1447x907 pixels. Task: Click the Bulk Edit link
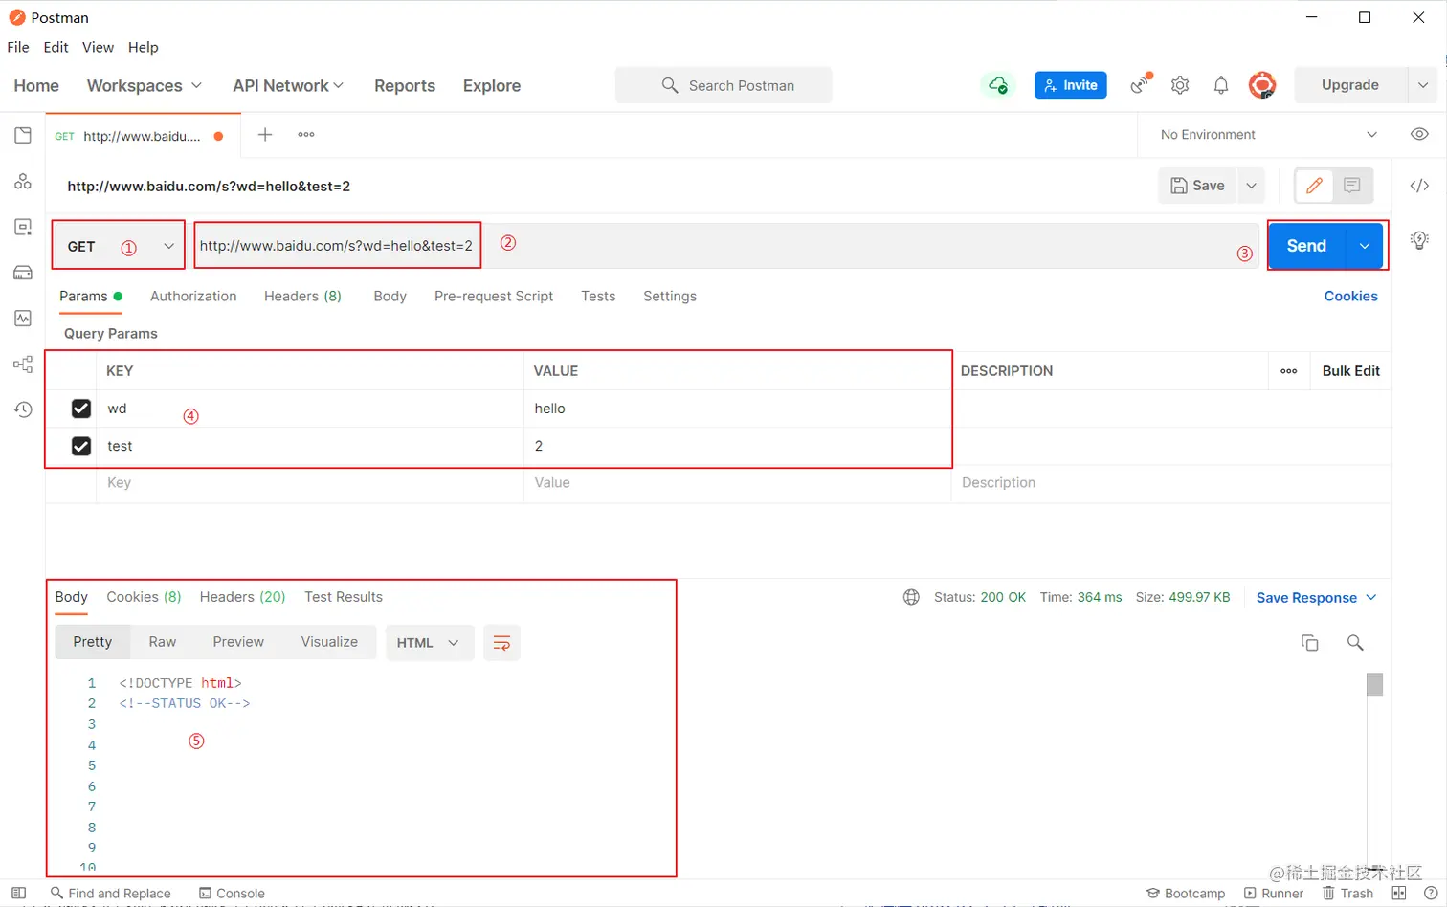1350,371
